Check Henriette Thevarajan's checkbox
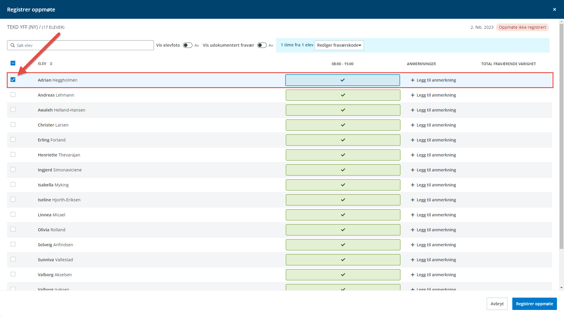Viewport: 564px width, 317px height. point(13,154)
